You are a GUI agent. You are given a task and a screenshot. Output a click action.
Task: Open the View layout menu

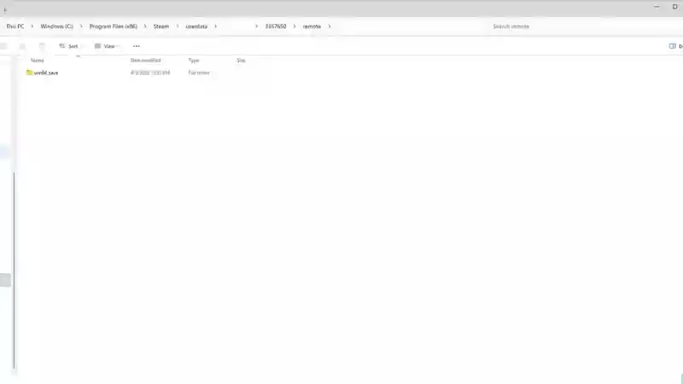pos(106,46)
